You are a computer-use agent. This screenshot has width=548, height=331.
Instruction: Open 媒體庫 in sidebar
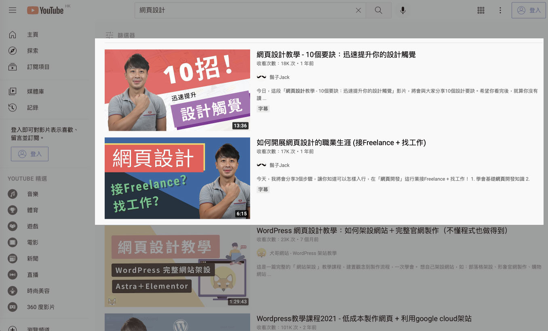[35, 92]
